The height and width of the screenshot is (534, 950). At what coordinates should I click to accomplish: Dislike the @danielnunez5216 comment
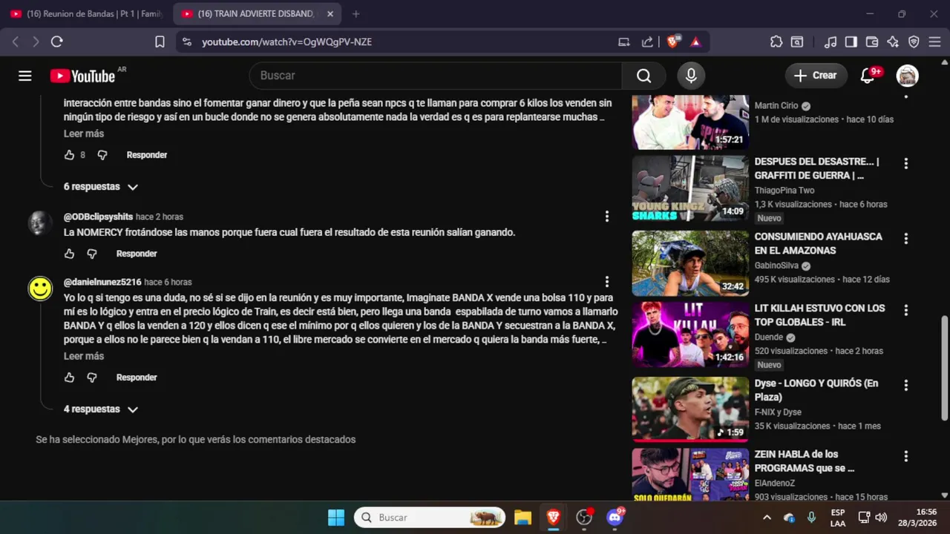[92, 378]
